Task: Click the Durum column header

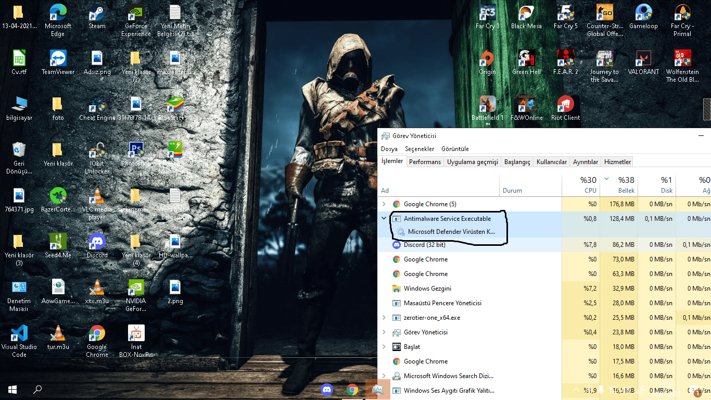Action: (531, 185)
